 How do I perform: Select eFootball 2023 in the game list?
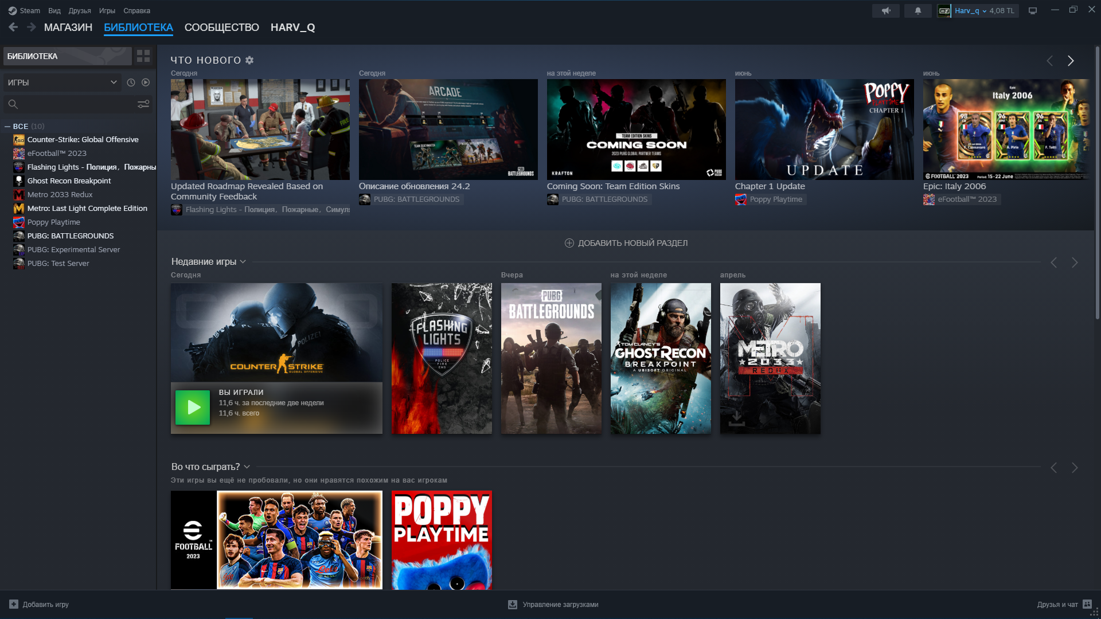point(57,154)
